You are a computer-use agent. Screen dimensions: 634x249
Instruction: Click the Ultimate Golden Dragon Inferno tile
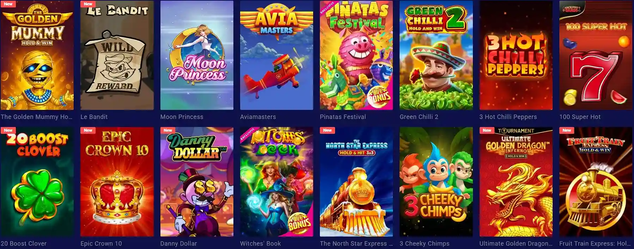tap(516, 182)
